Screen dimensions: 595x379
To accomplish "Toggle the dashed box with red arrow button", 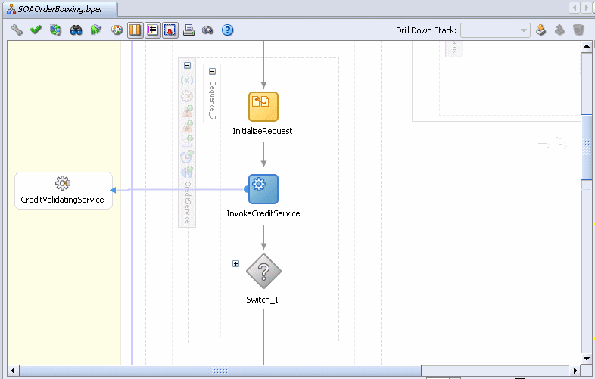I will pos(170,30).
